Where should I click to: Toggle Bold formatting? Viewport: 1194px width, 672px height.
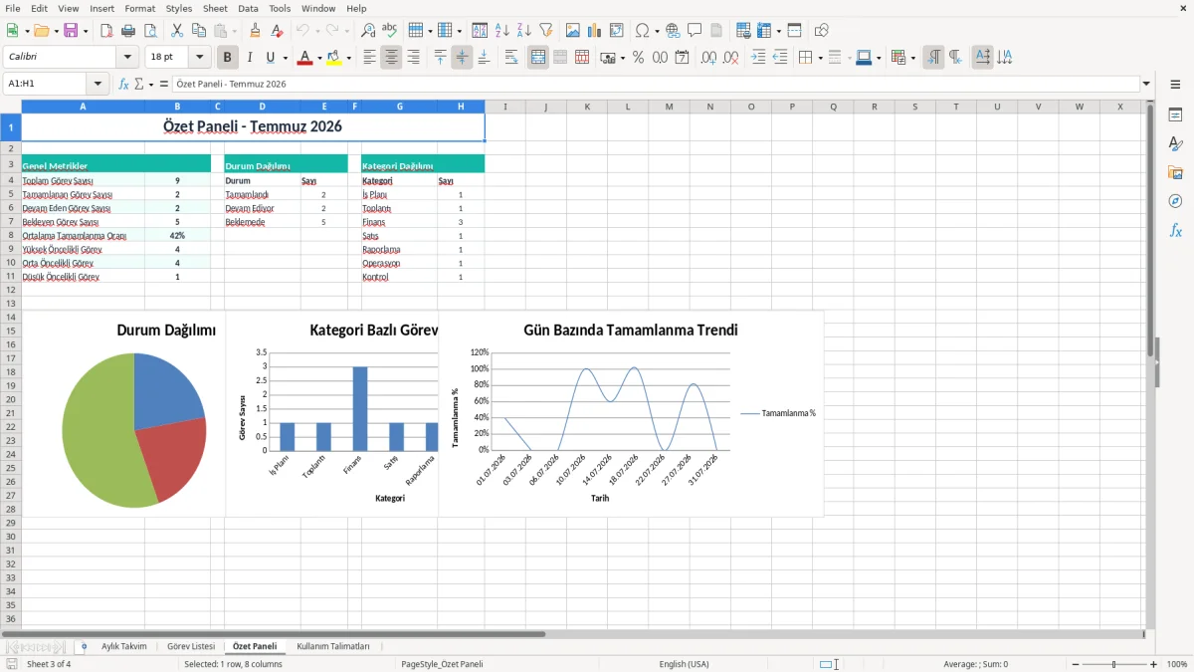coord(228,58)
